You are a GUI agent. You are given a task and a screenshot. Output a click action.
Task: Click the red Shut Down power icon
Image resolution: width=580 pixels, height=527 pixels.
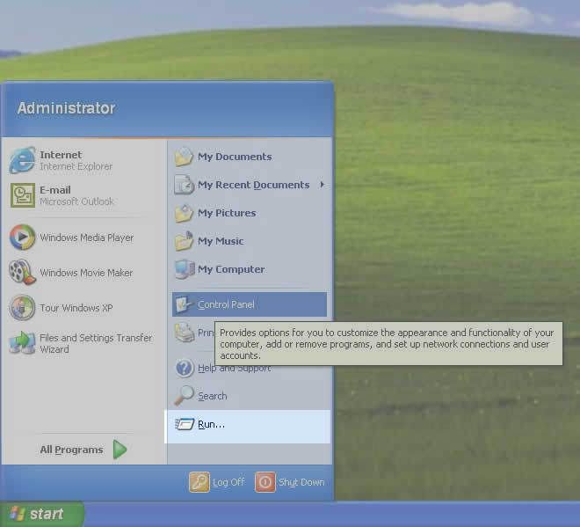tap(265, 482)
